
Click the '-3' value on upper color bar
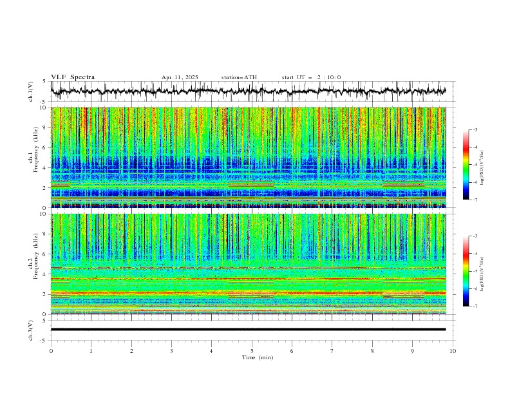[475, 129]
